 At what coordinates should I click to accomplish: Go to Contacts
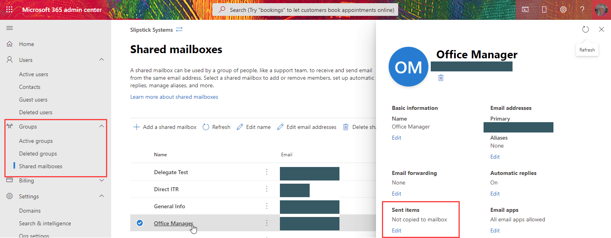[x=30, y=87]
